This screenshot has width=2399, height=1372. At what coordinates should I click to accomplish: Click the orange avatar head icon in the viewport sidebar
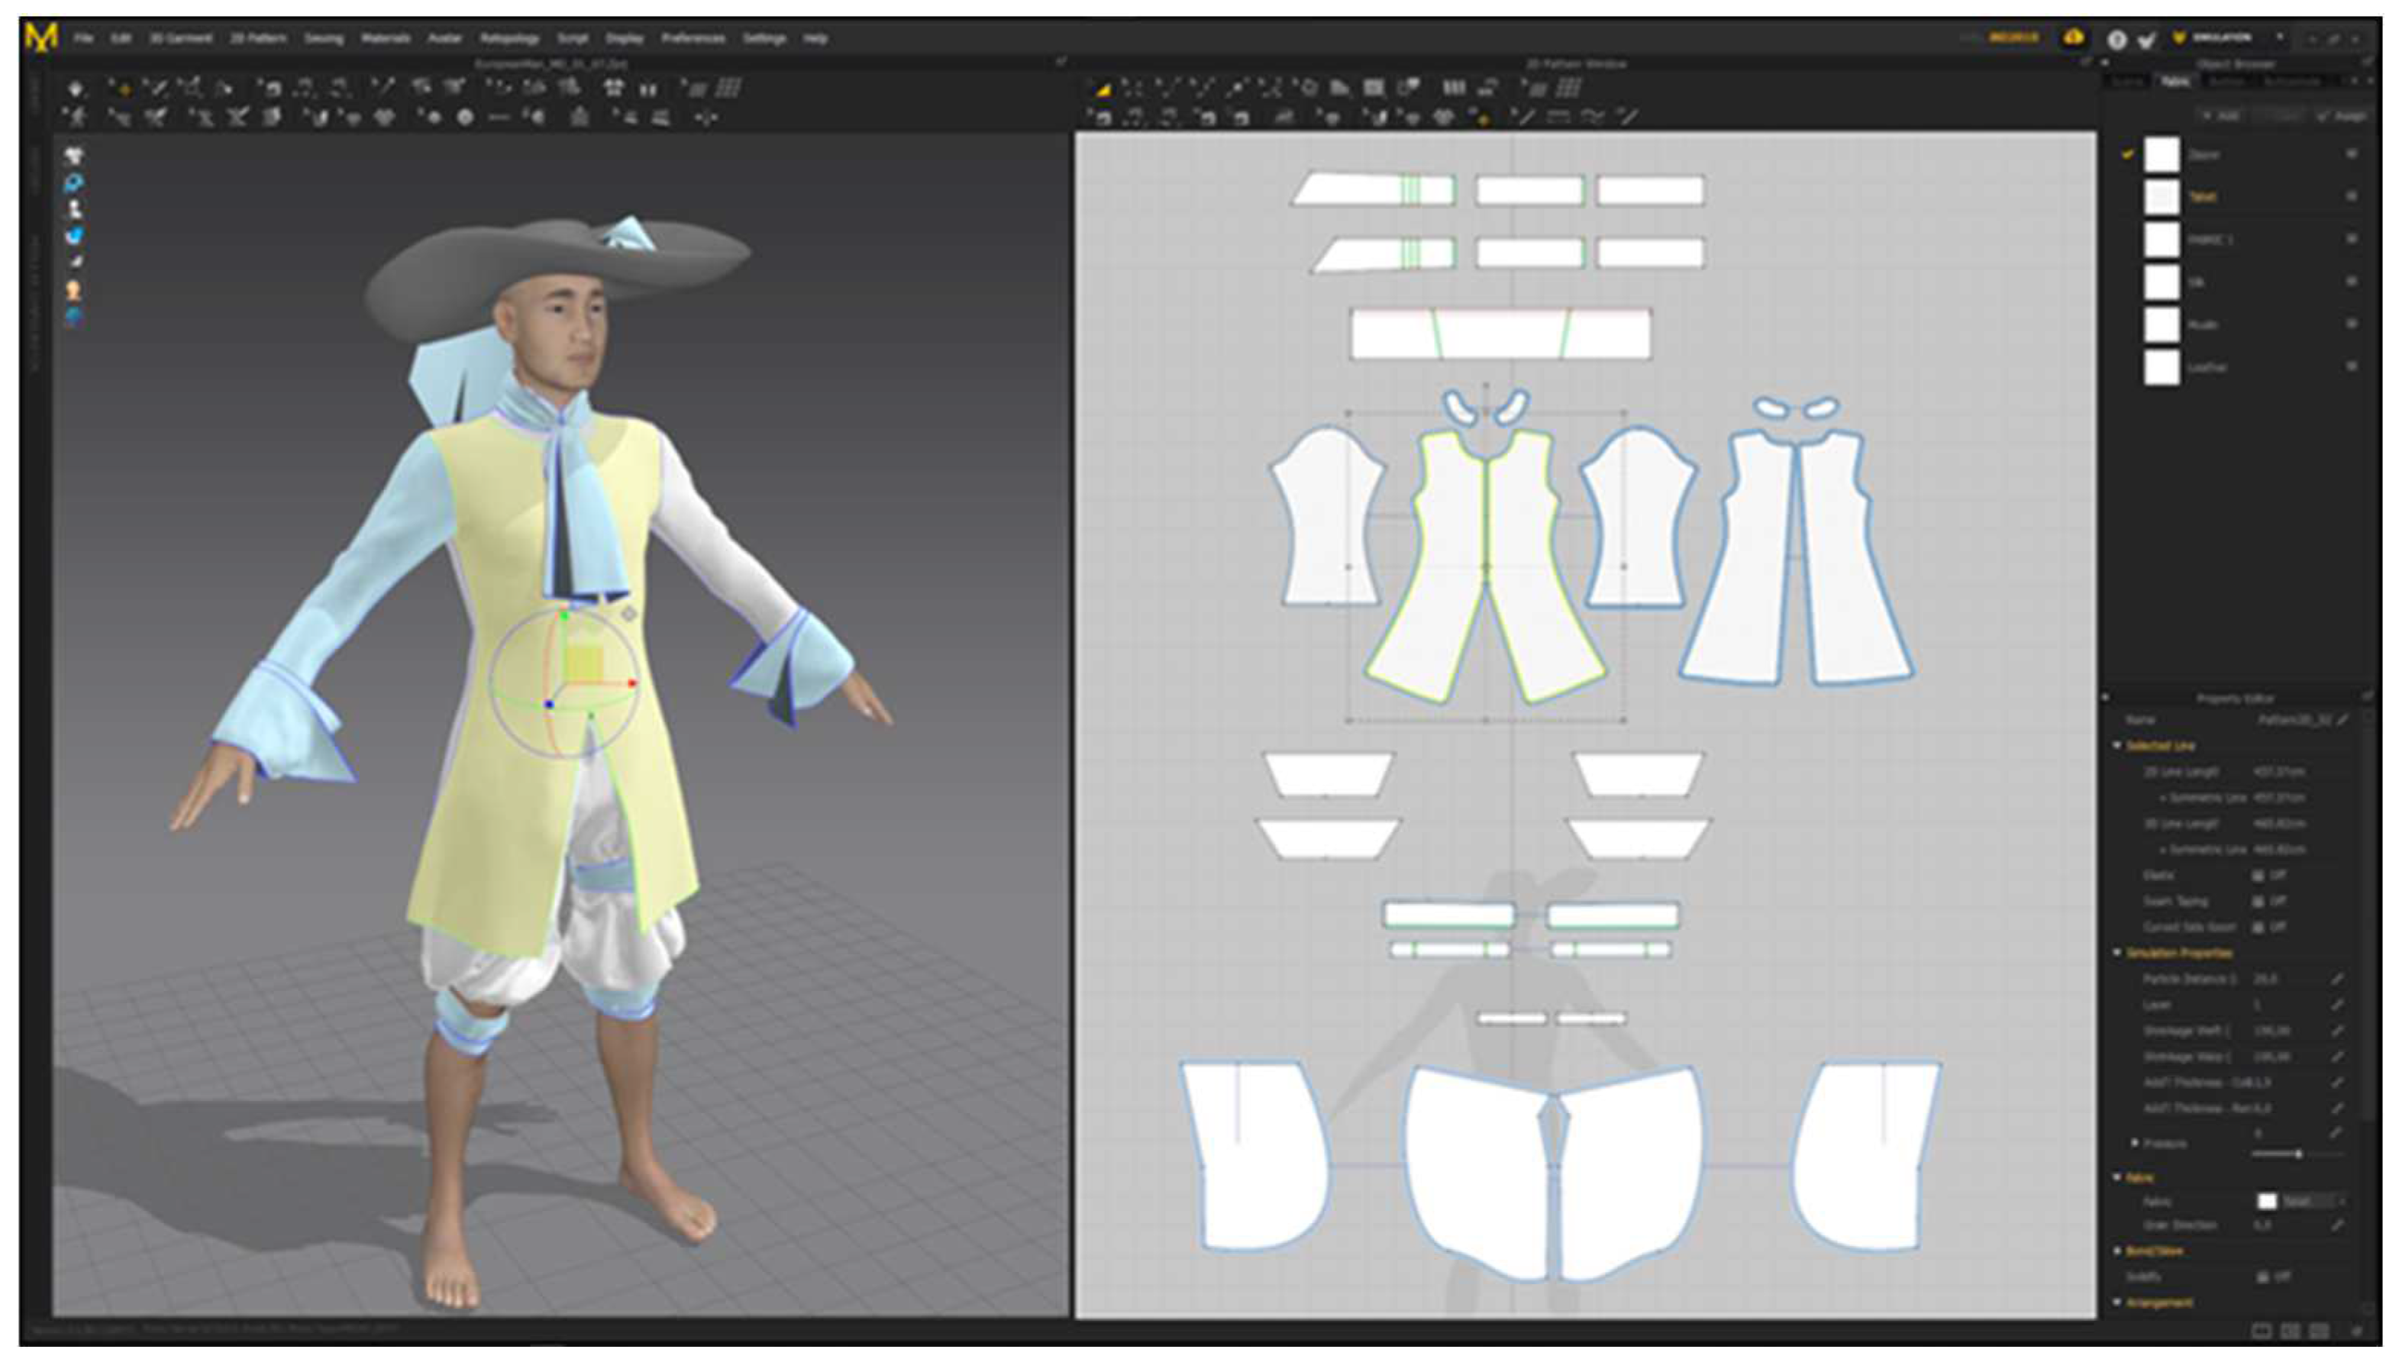(x=73, y=290)
